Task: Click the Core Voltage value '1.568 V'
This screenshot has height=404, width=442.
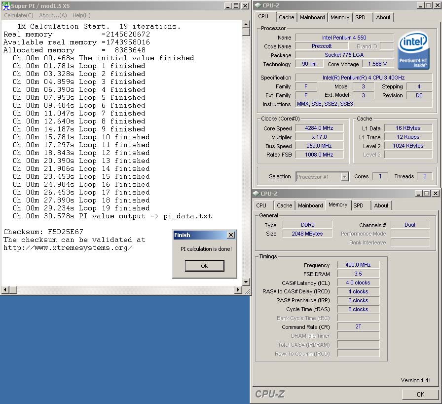Action: coord(377,64)
